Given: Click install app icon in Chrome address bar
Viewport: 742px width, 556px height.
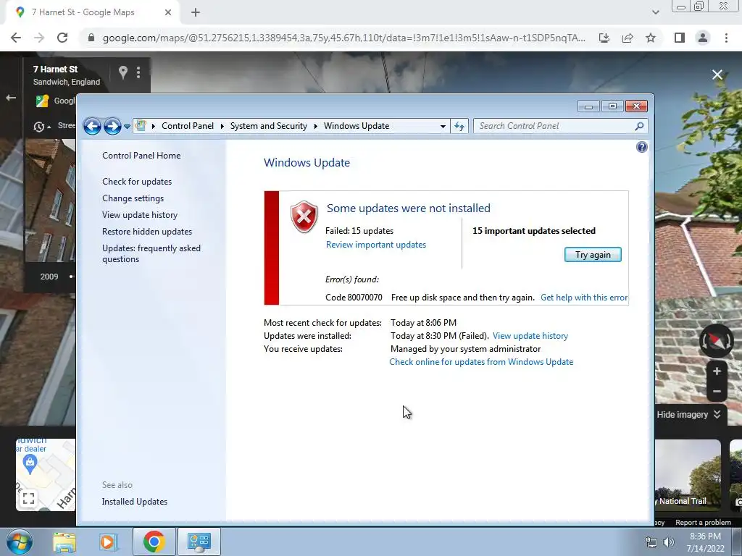Looking at the screenshot, I should point(604,38).
